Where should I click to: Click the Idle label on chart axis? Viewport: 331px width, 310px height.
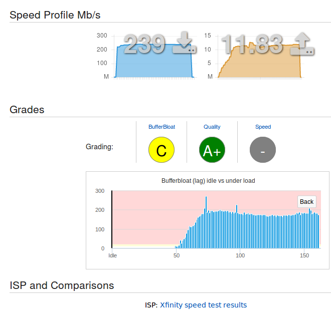tap(112, 255)
